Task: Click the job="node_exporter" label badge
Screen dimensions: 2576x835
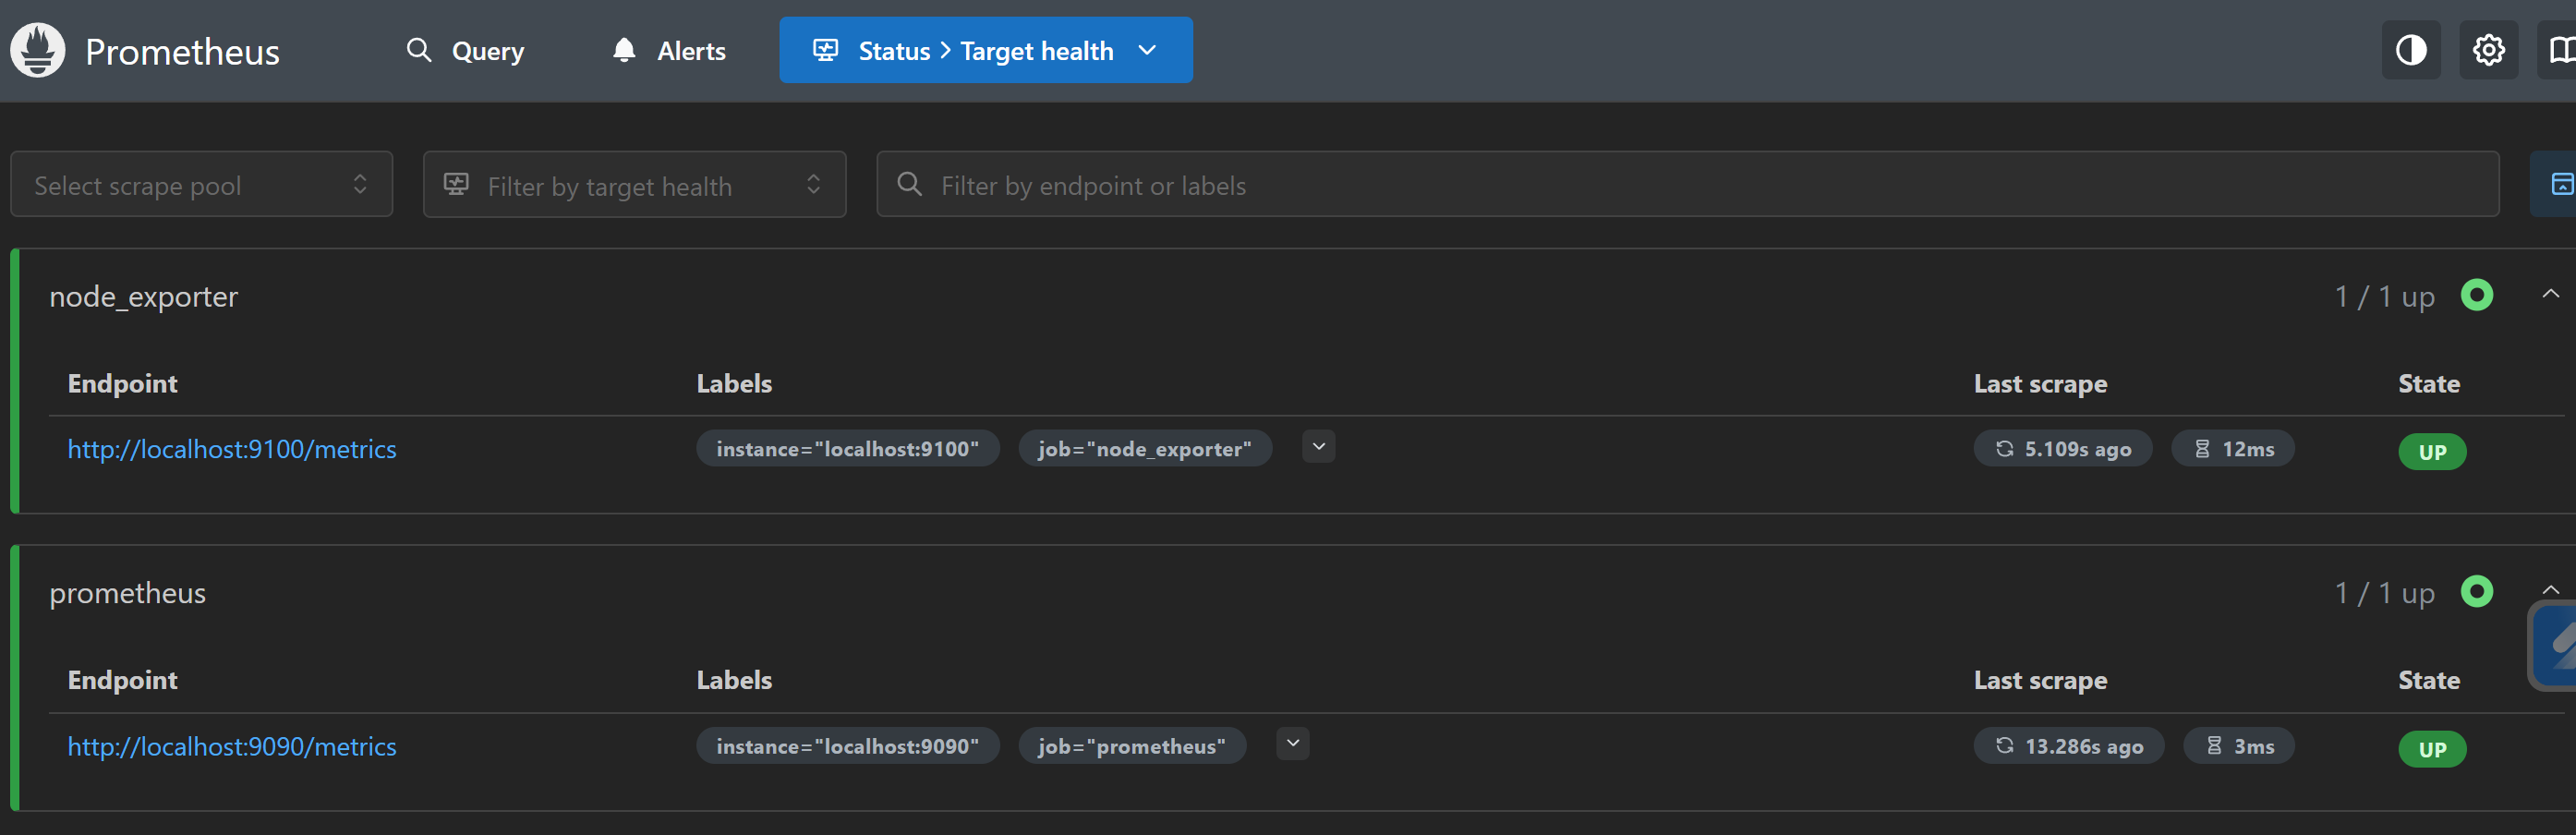Action: pos(1145,448)
